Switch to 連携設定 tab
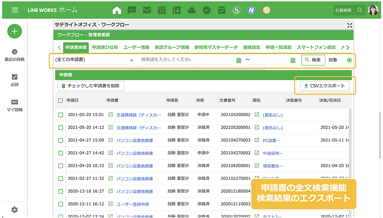The width and height of the screenshot is (383, 218). [x=252, y=47]
